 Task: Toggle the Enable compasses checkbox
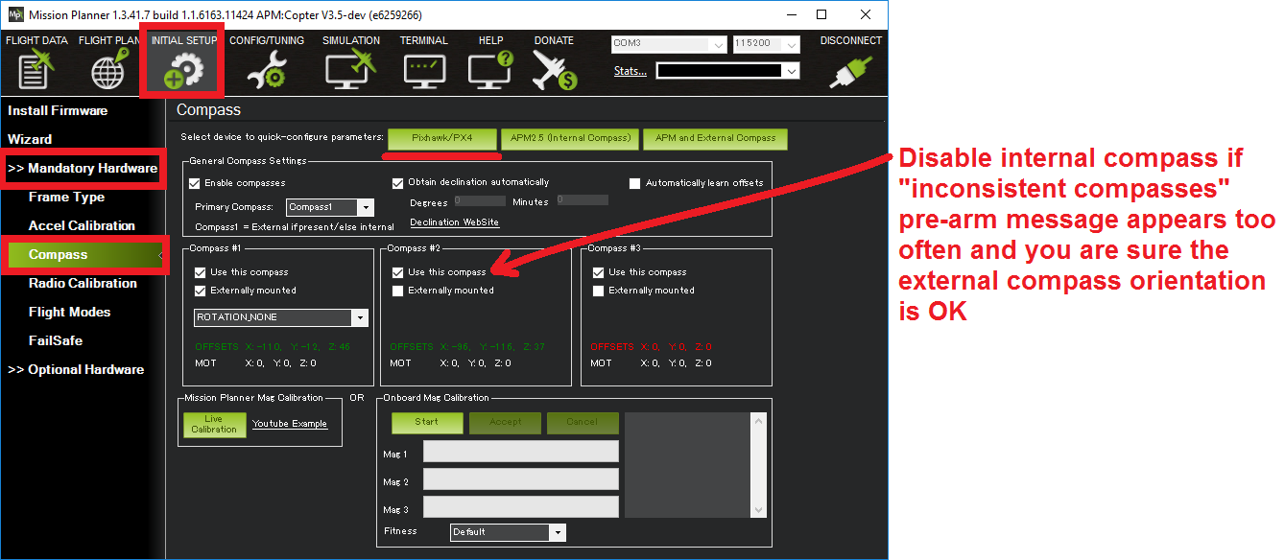pos(195,183)
